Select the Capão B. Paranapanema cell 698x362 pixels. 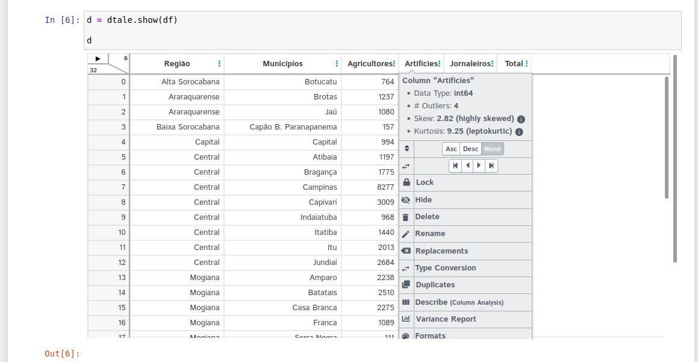pyautogui.click(x=282, y=127)
